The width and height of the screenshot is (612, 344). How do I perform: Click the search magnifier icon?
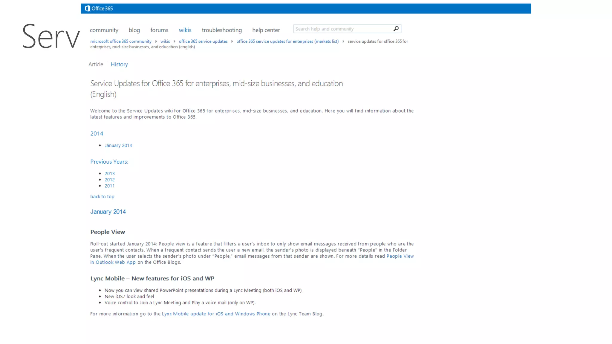point(396,29)
